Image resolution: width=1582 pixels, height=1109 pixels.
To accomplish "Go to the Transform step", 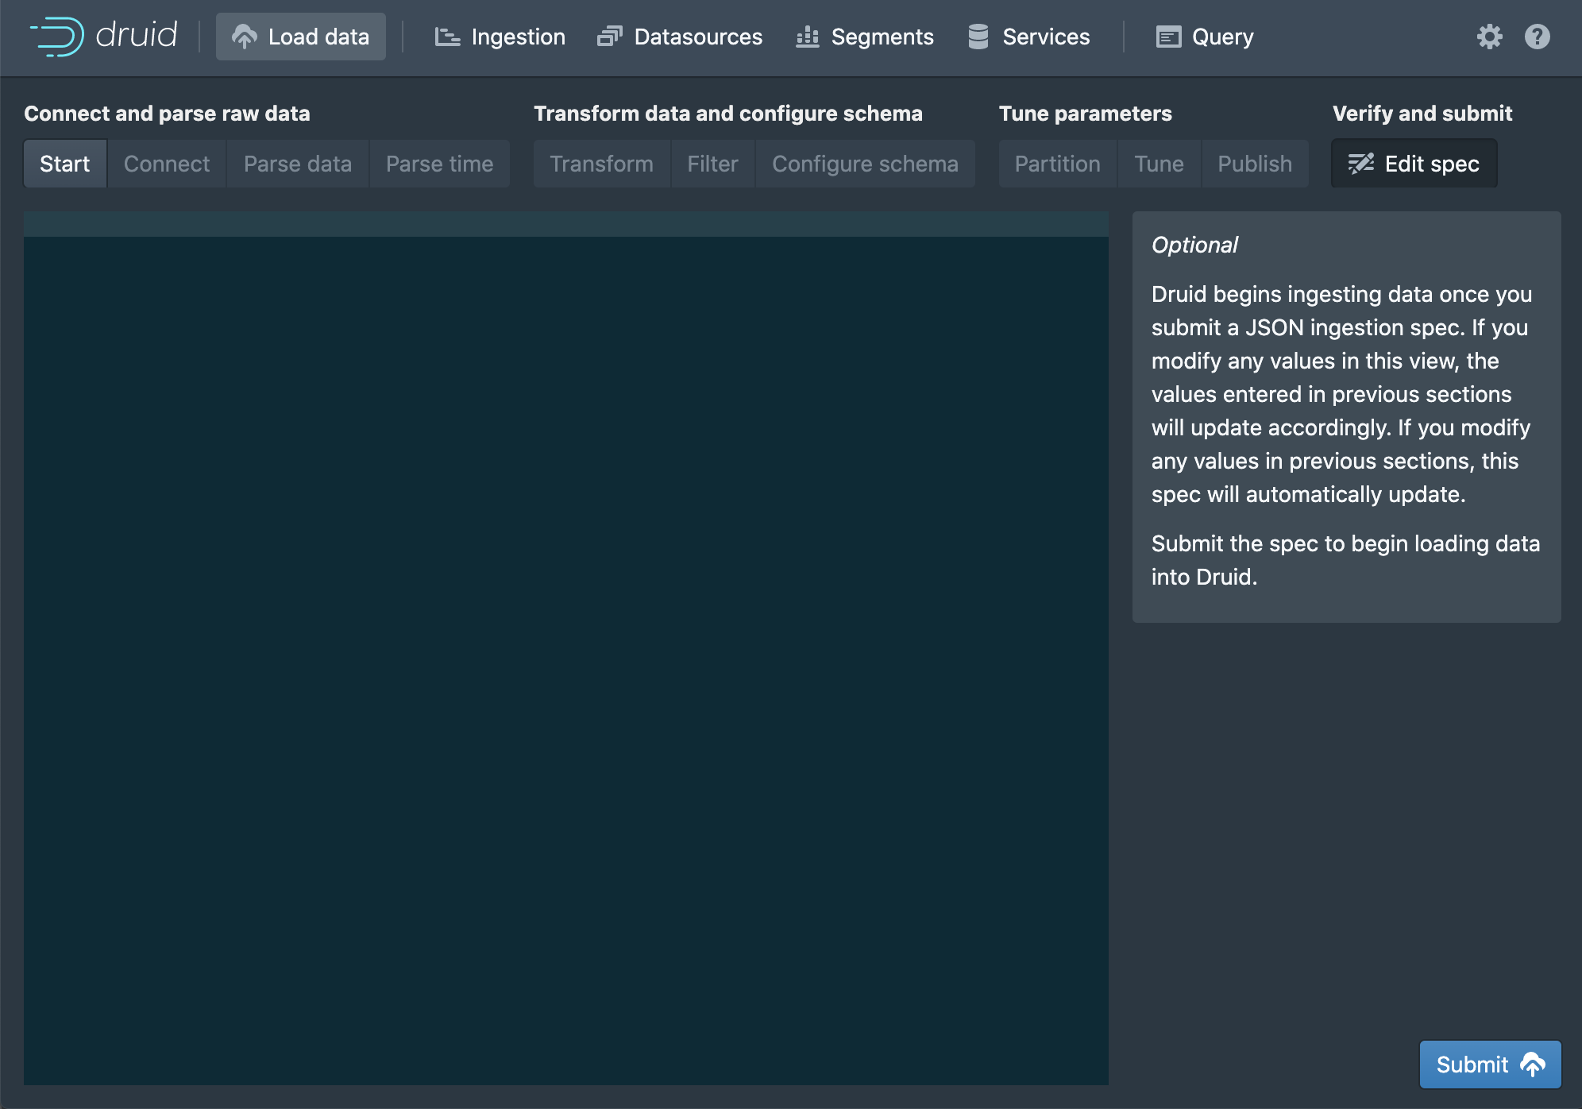I will point(602,164).
